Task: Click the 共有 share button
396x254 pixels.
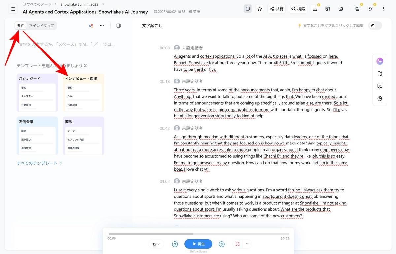Action: click(276, 9)
